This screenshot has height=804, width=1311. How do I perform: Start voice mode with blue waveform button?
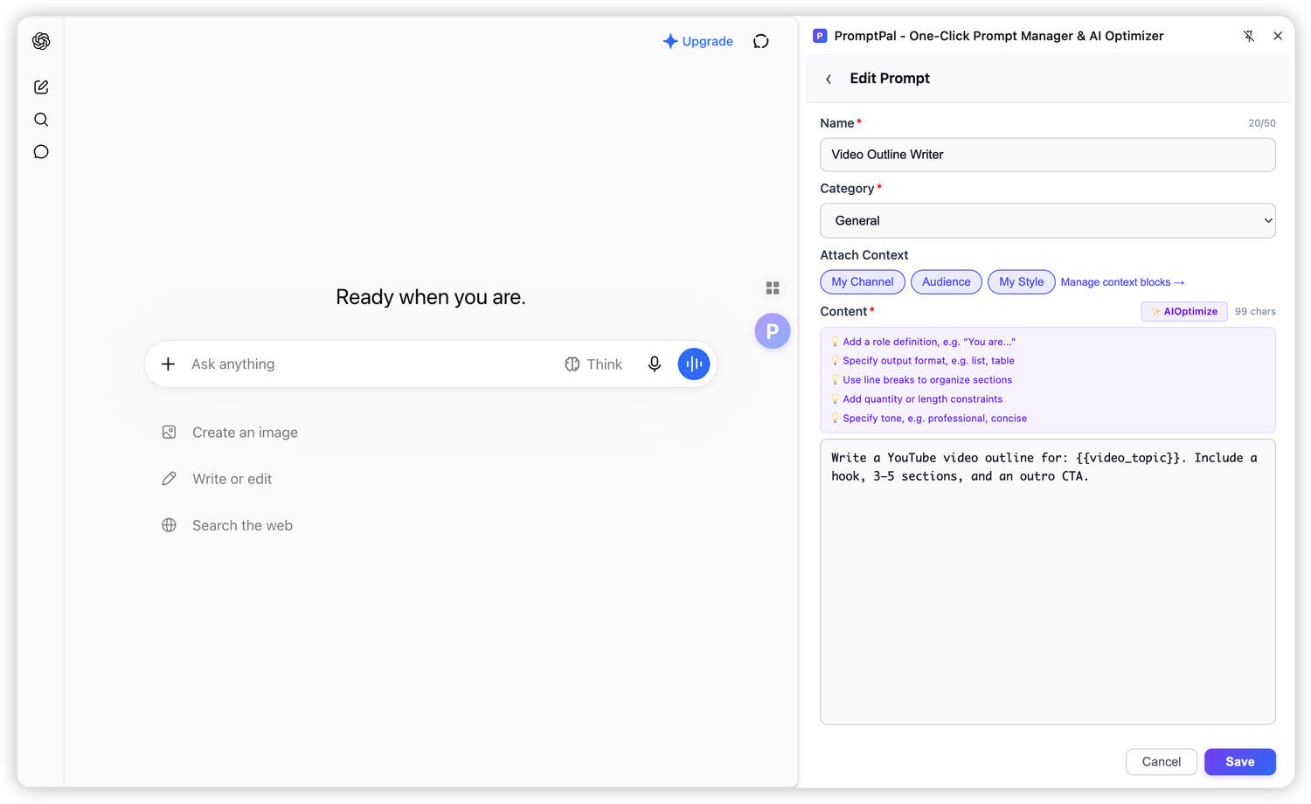(x=694, y=364)
